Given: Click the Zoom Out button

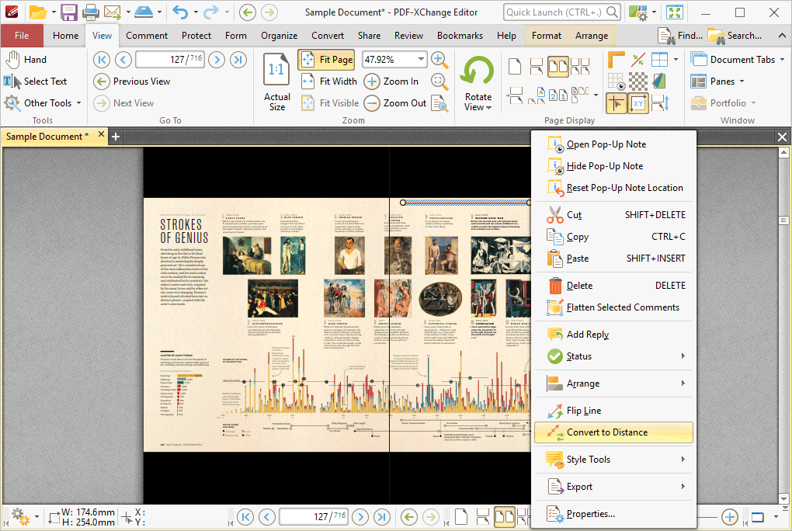Looking at the screenshot, I should click(395, 103).
